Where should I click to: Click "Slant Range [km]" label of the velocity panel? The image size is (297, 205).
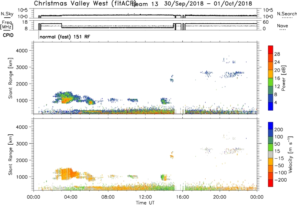pos(10,155)
